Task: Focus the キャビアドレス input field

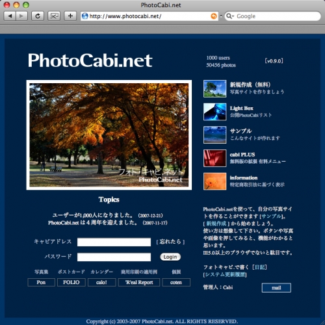Action: 114,242
